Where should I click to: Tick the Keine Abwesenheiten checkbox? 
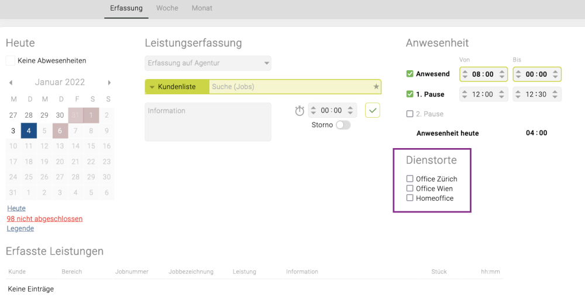click(10, 60)
